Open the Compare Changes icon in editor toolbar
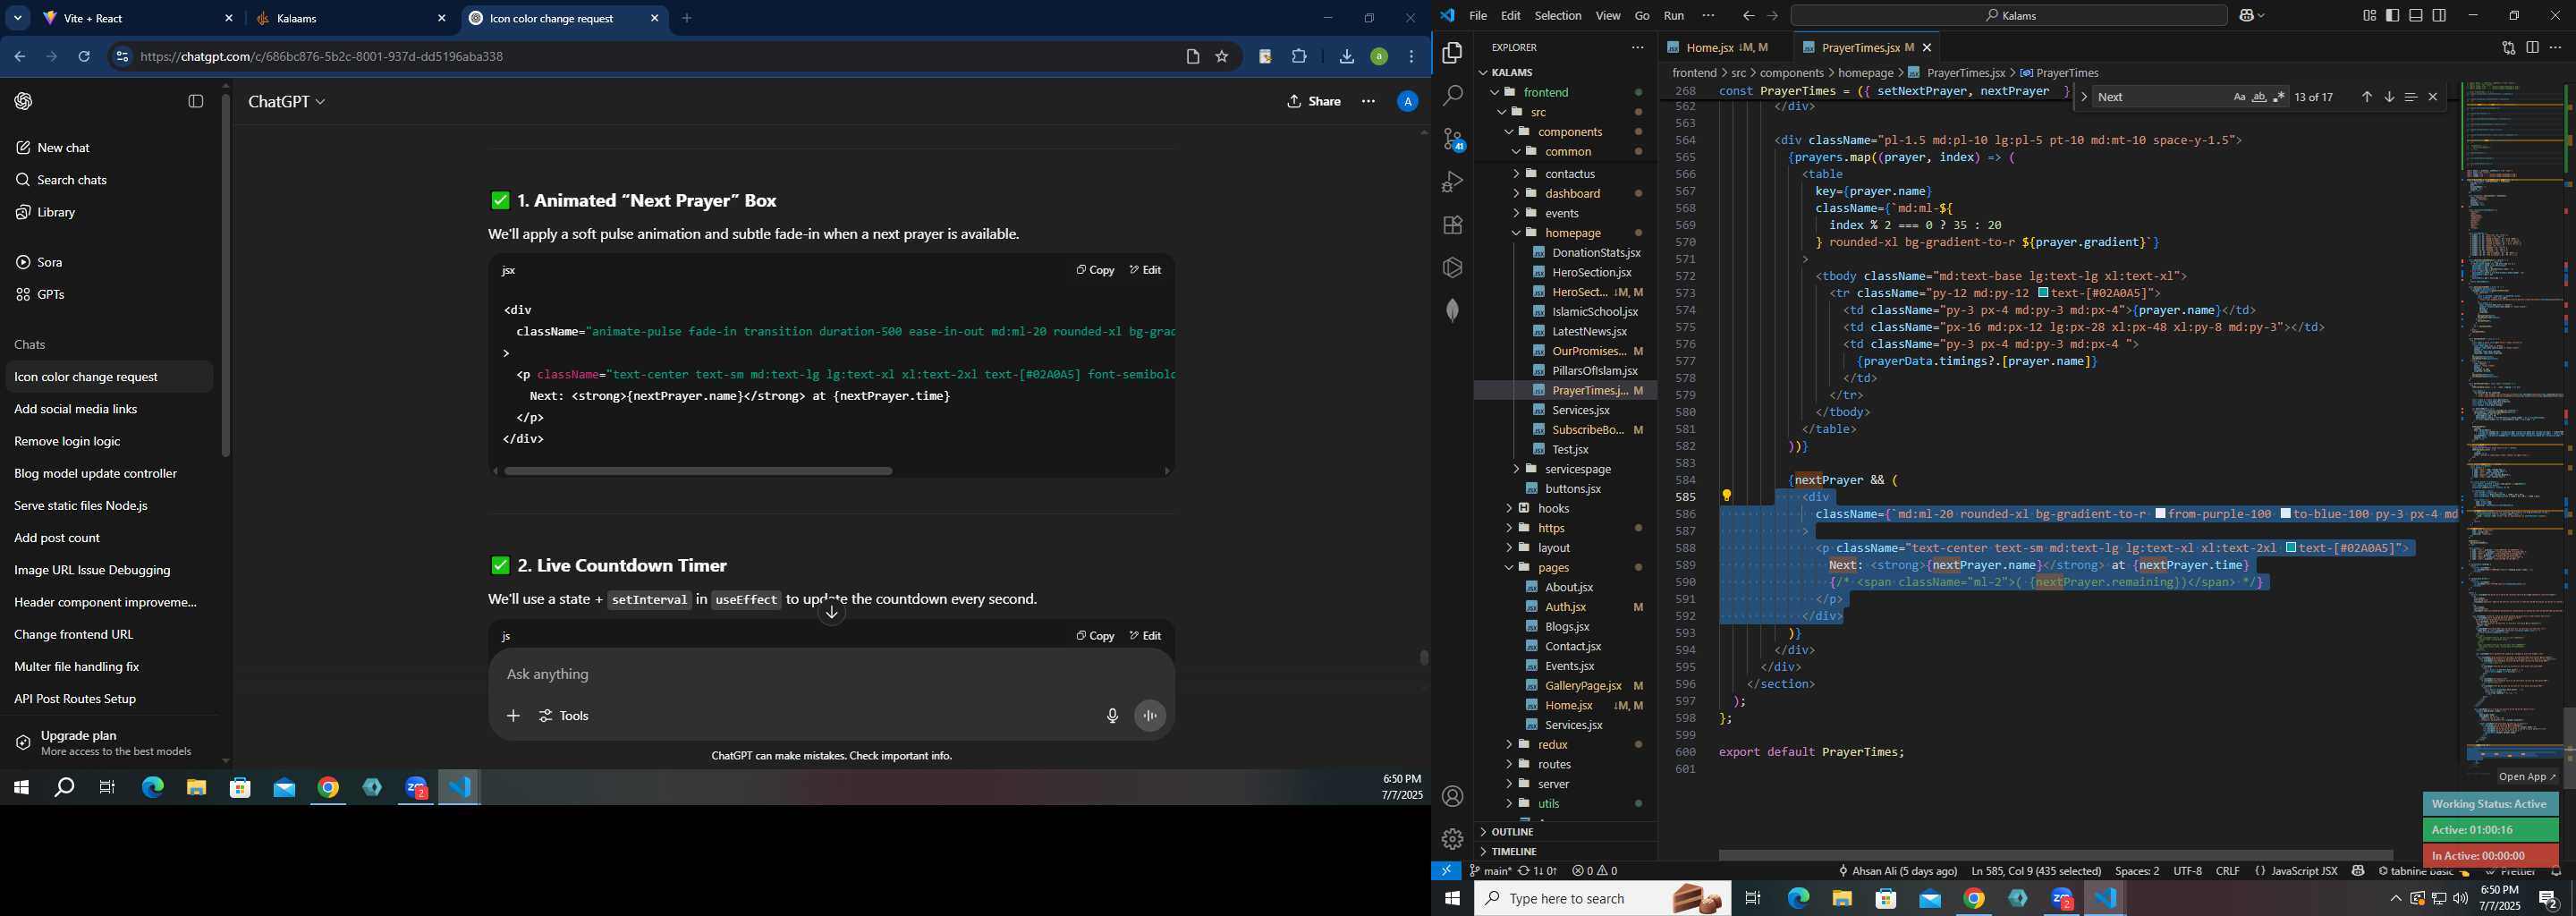 tap(2508, 48)
